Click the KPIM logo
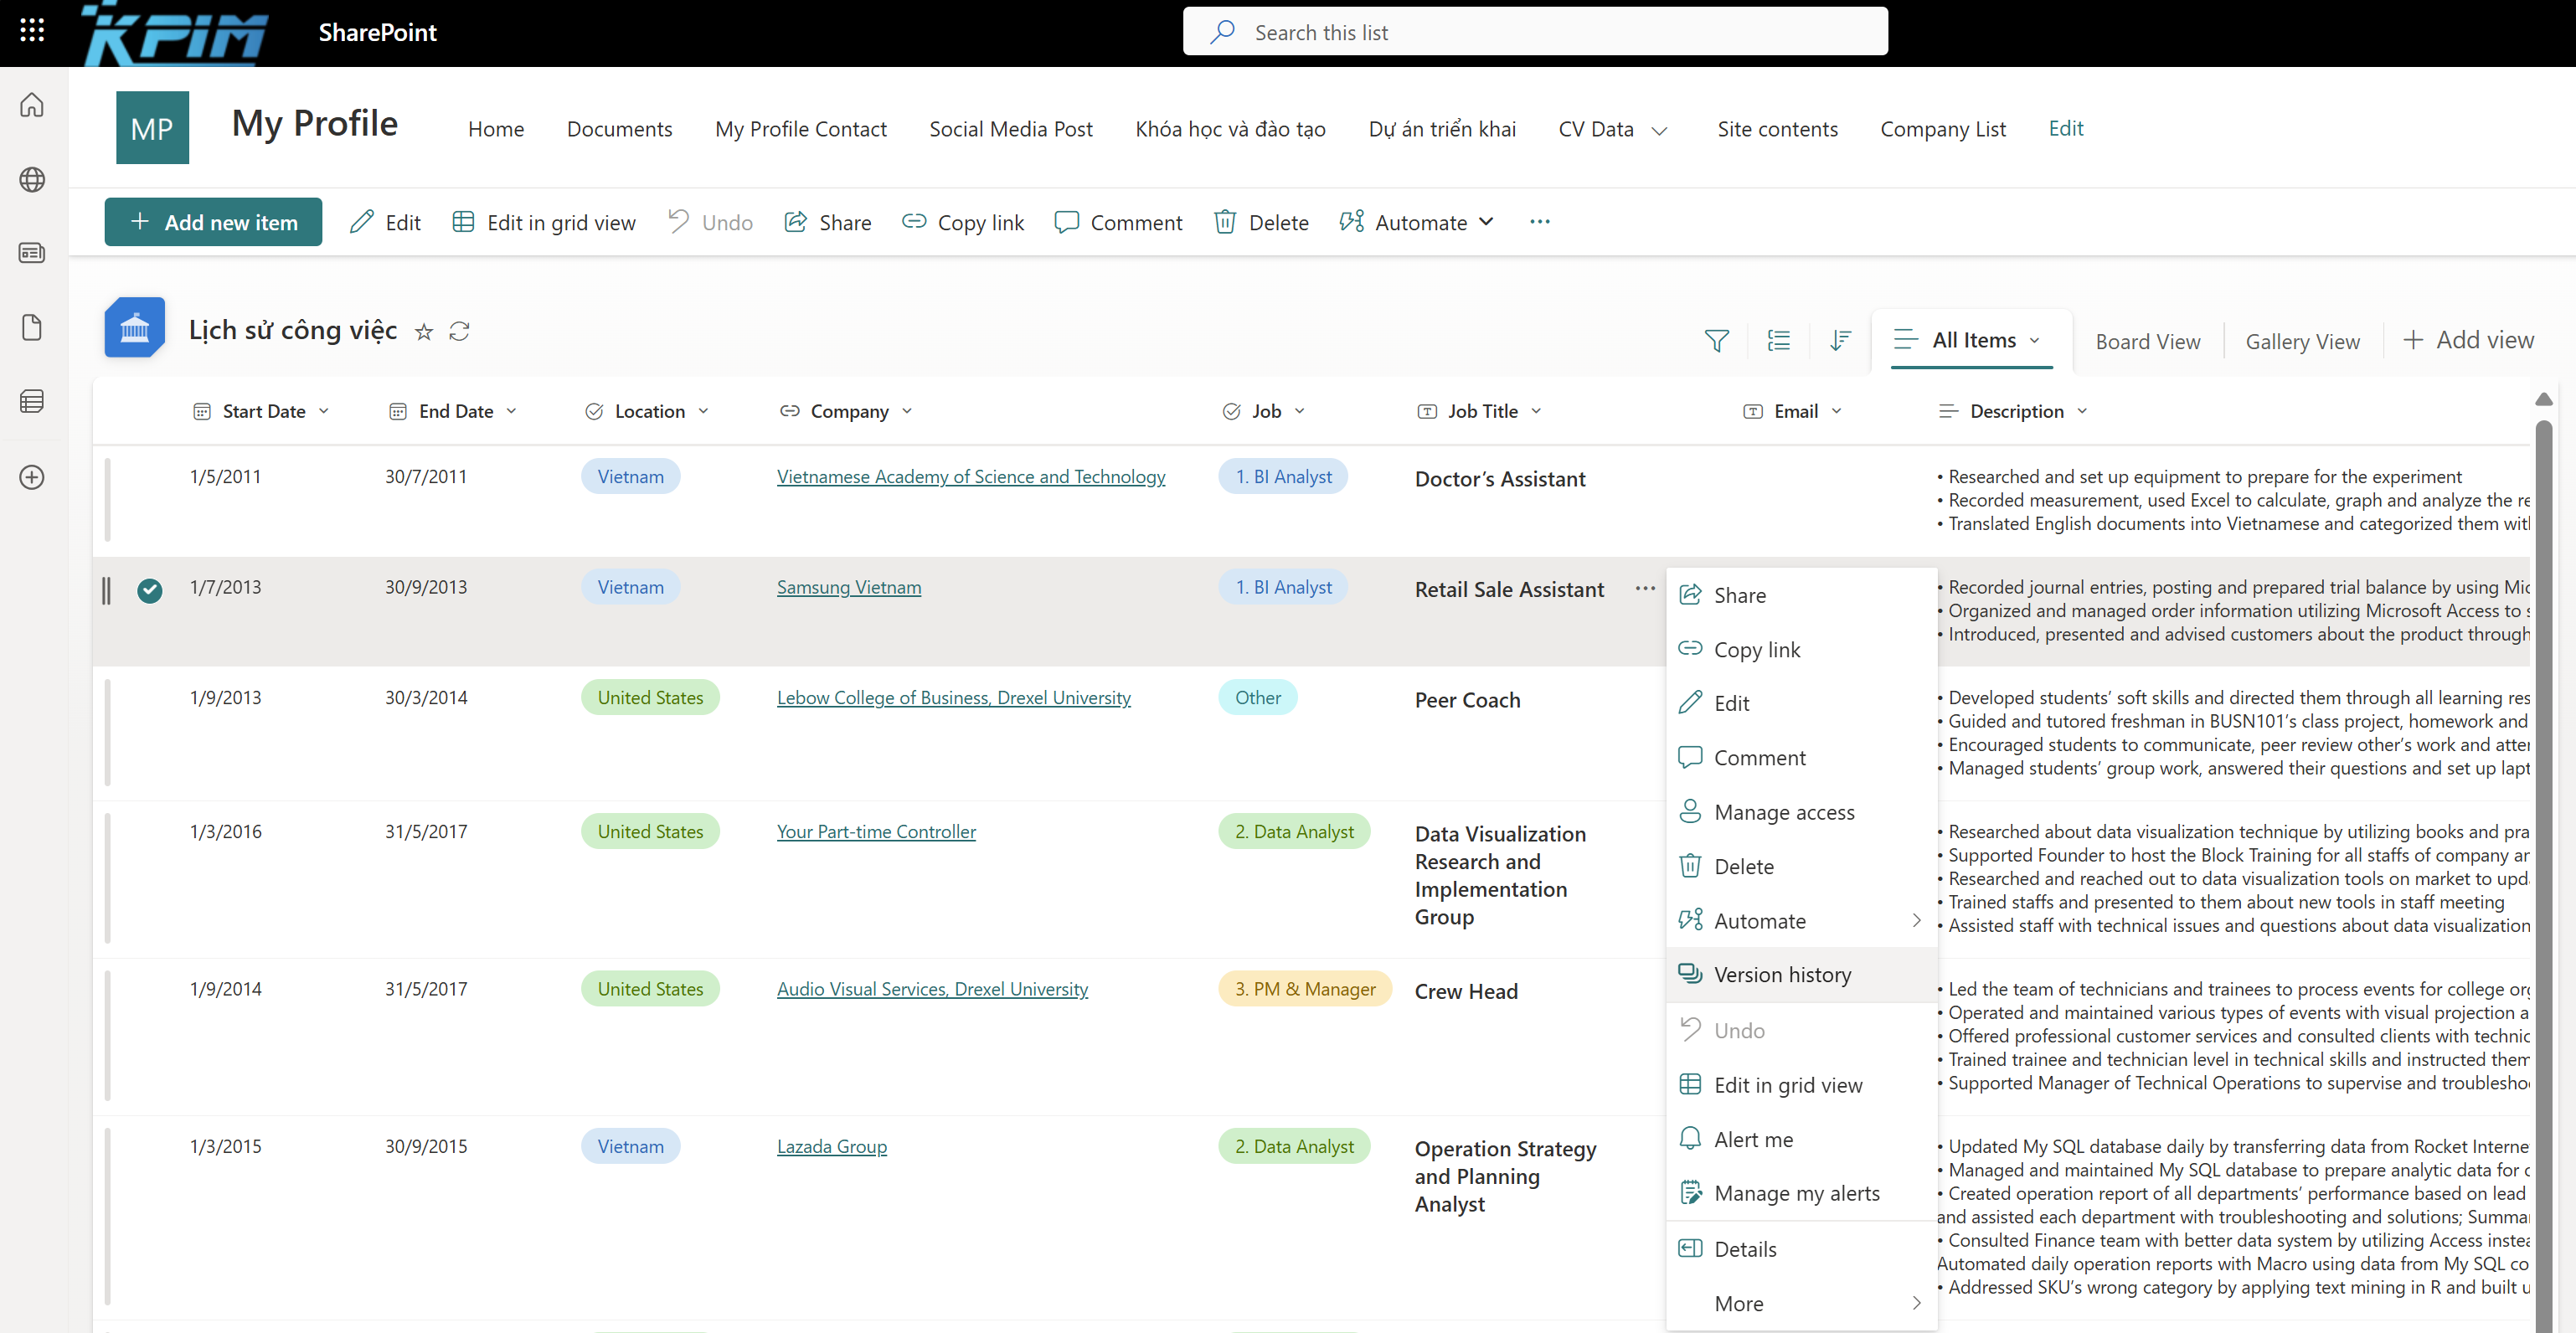Screen dimensions: 2576x1333 pyautogui.click(x=176, y=33)
